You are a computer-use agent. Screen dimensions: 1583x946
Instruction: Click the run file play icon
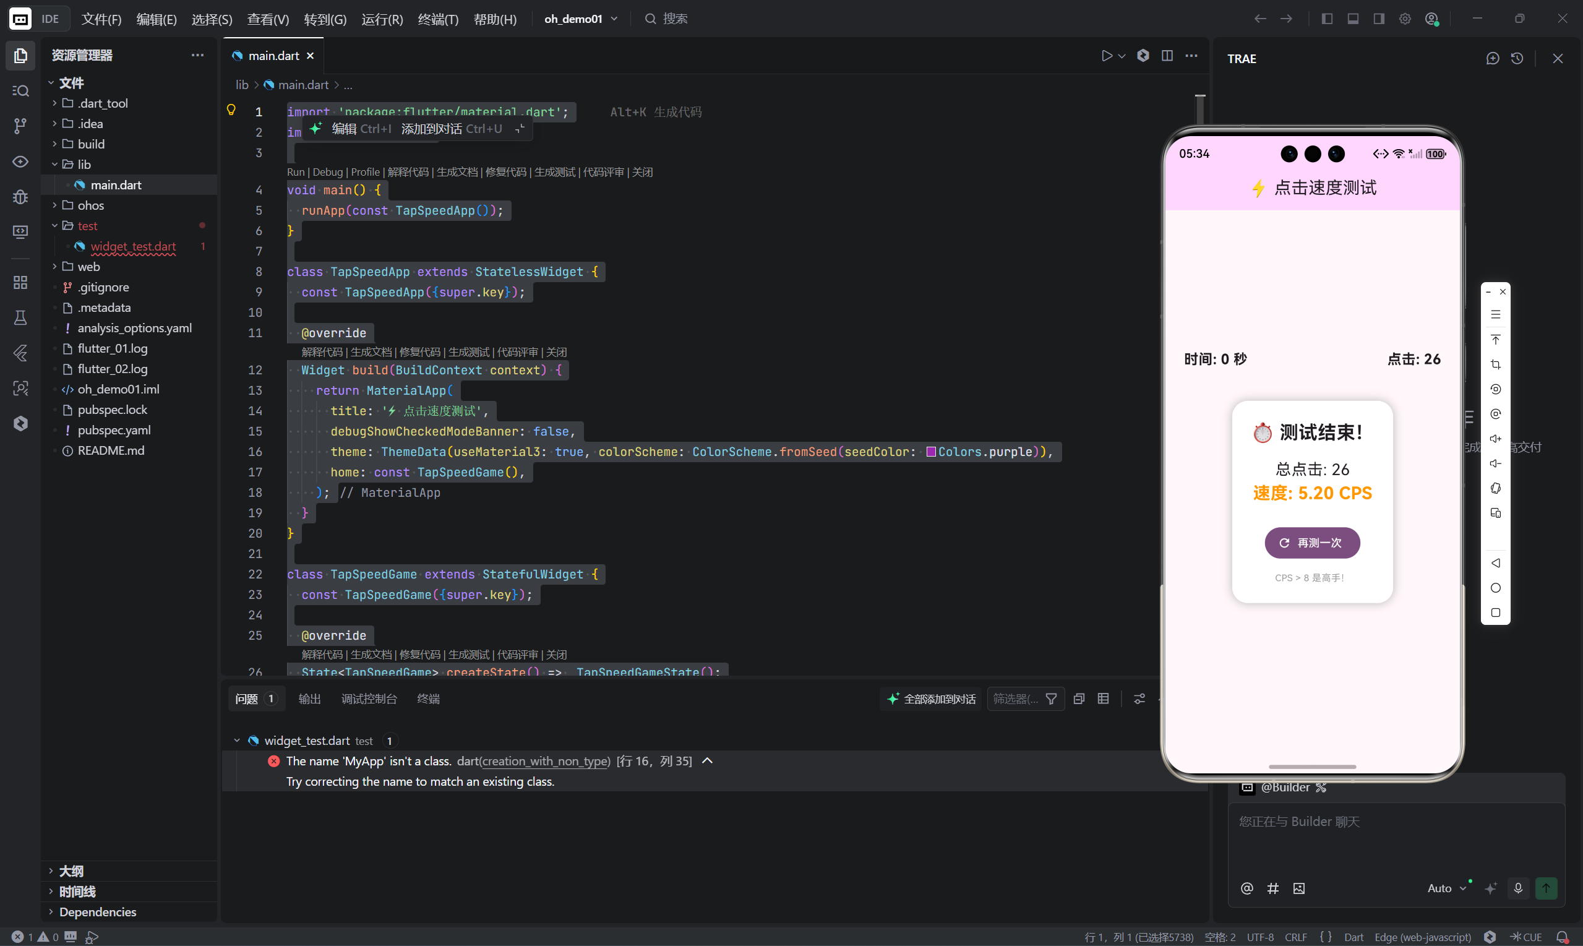[x=1106, y=56]
